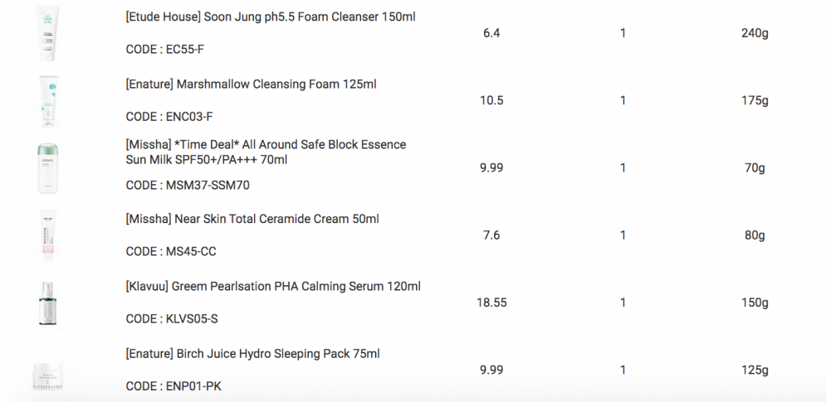Open Greem Pearlsation PHA Calming Serum title
Viewport: 826px width, 402px height.
click(x=273, y=286)
